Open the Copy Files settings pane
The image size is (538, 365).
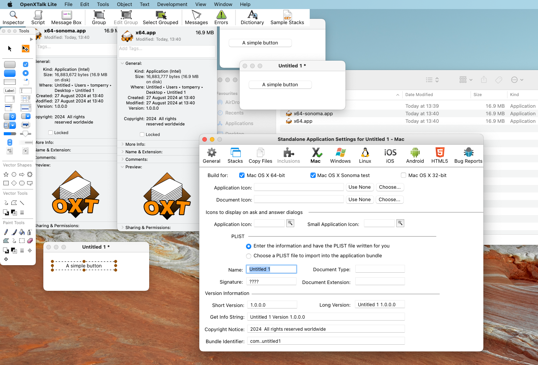click(260, 156)
